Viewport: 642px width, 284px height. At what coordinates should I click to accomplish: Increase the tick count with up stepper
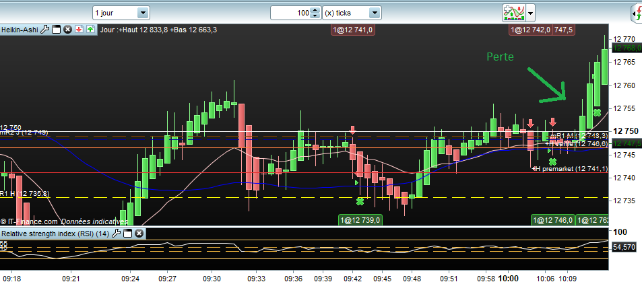tap(315, 10)
